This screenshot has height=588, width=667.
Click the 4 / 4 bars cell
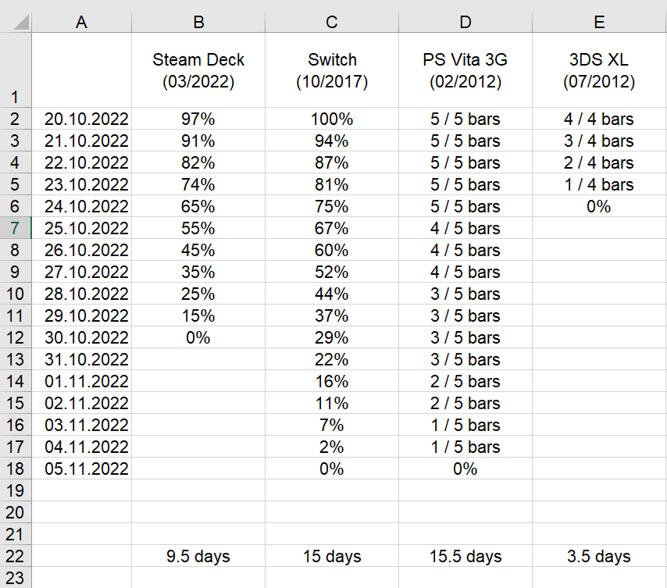599,119
